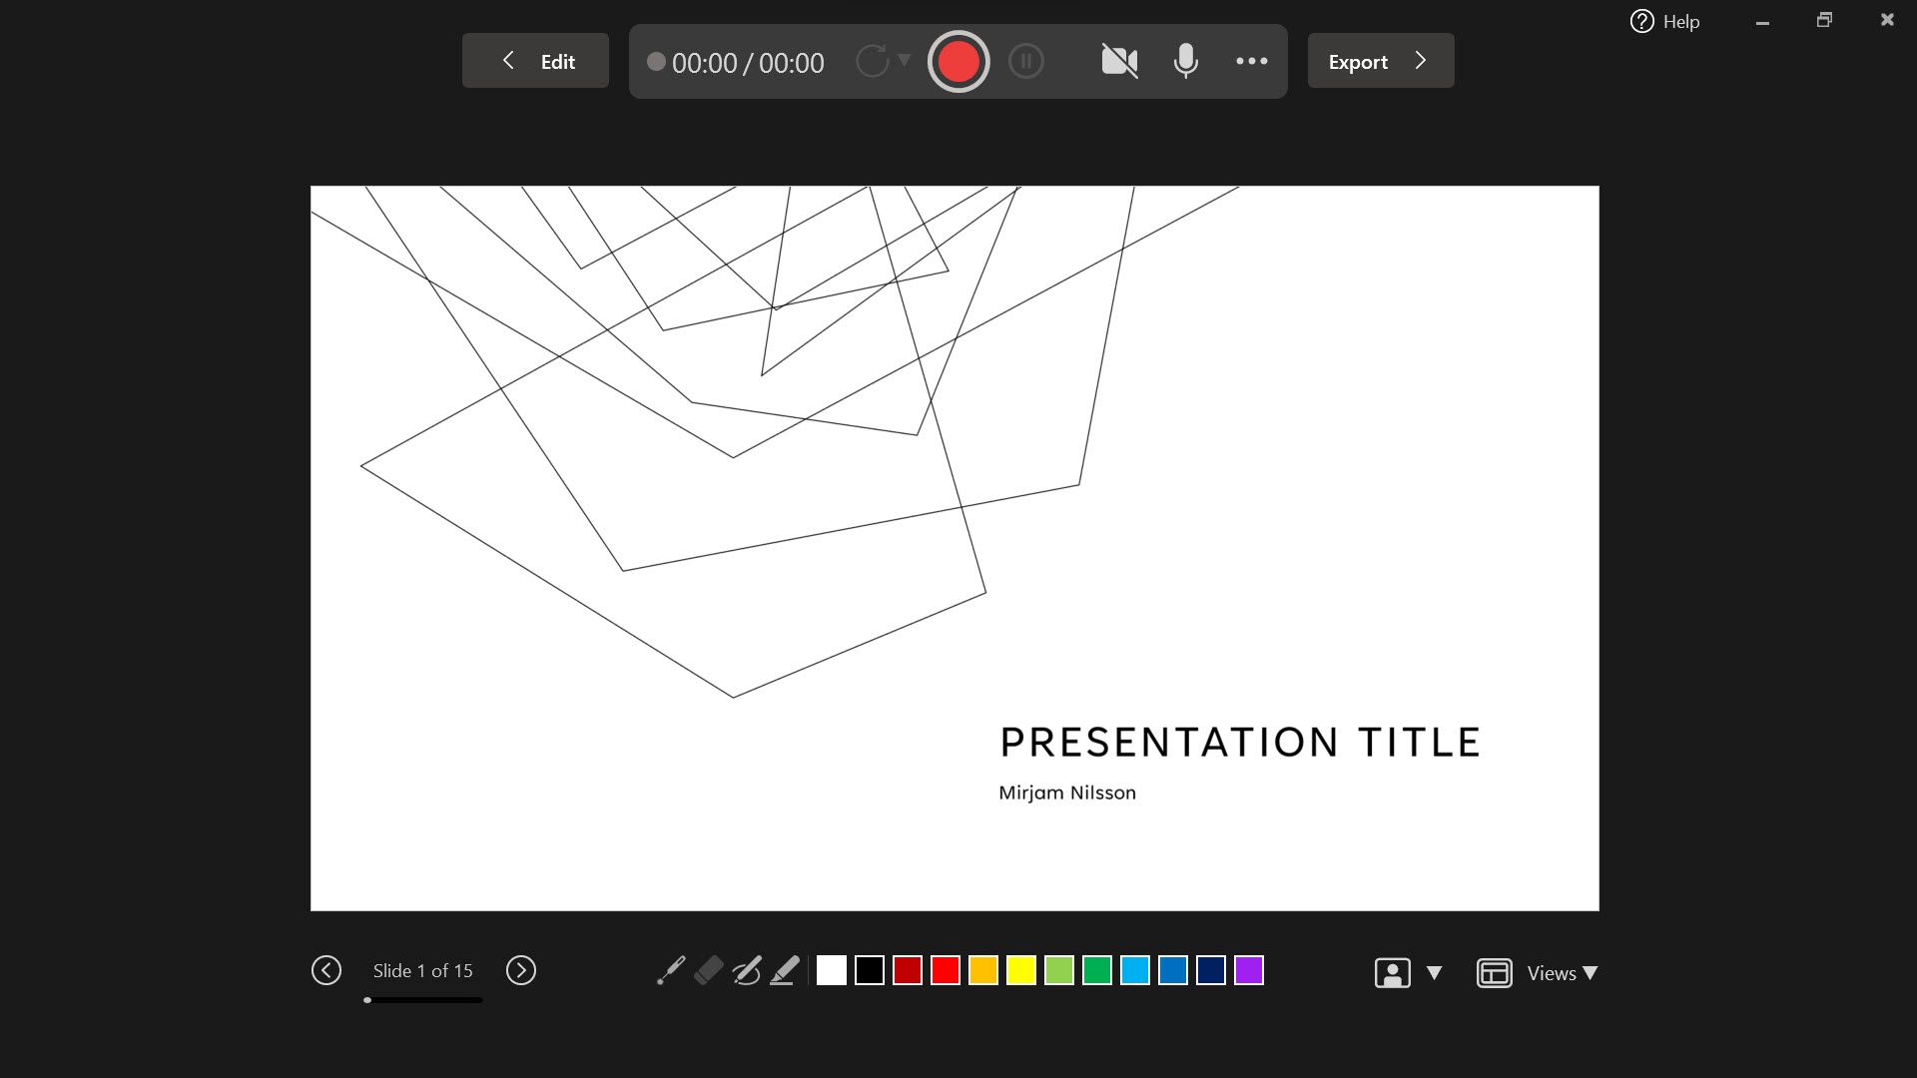Viewport: 1917px width, 1078px height.
Task: Mute the microphone
Action: click(1185, 61)
